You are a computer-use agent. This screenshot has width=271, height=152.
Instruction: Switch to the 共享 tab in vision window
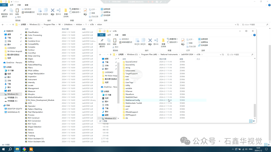coord(19,5)
